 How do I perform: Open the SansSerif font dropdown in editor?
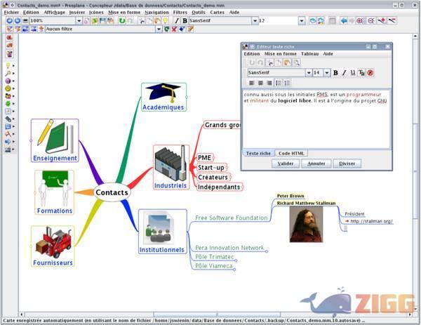tap(308, 72)
